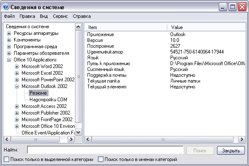Click the tree scroll down arrow
The image size is (249, 166).
78,132
